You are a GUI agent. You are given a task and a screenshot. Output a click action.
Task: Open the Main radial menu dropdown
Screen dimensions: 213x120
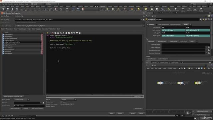tap(52, 4)
